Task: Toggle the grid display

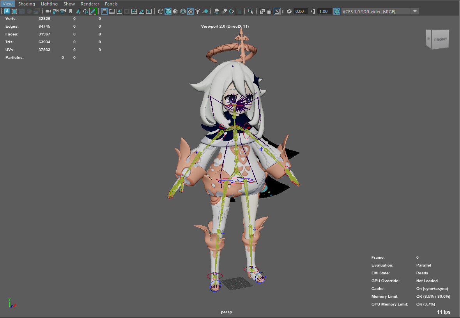Action: coord(104,11)
